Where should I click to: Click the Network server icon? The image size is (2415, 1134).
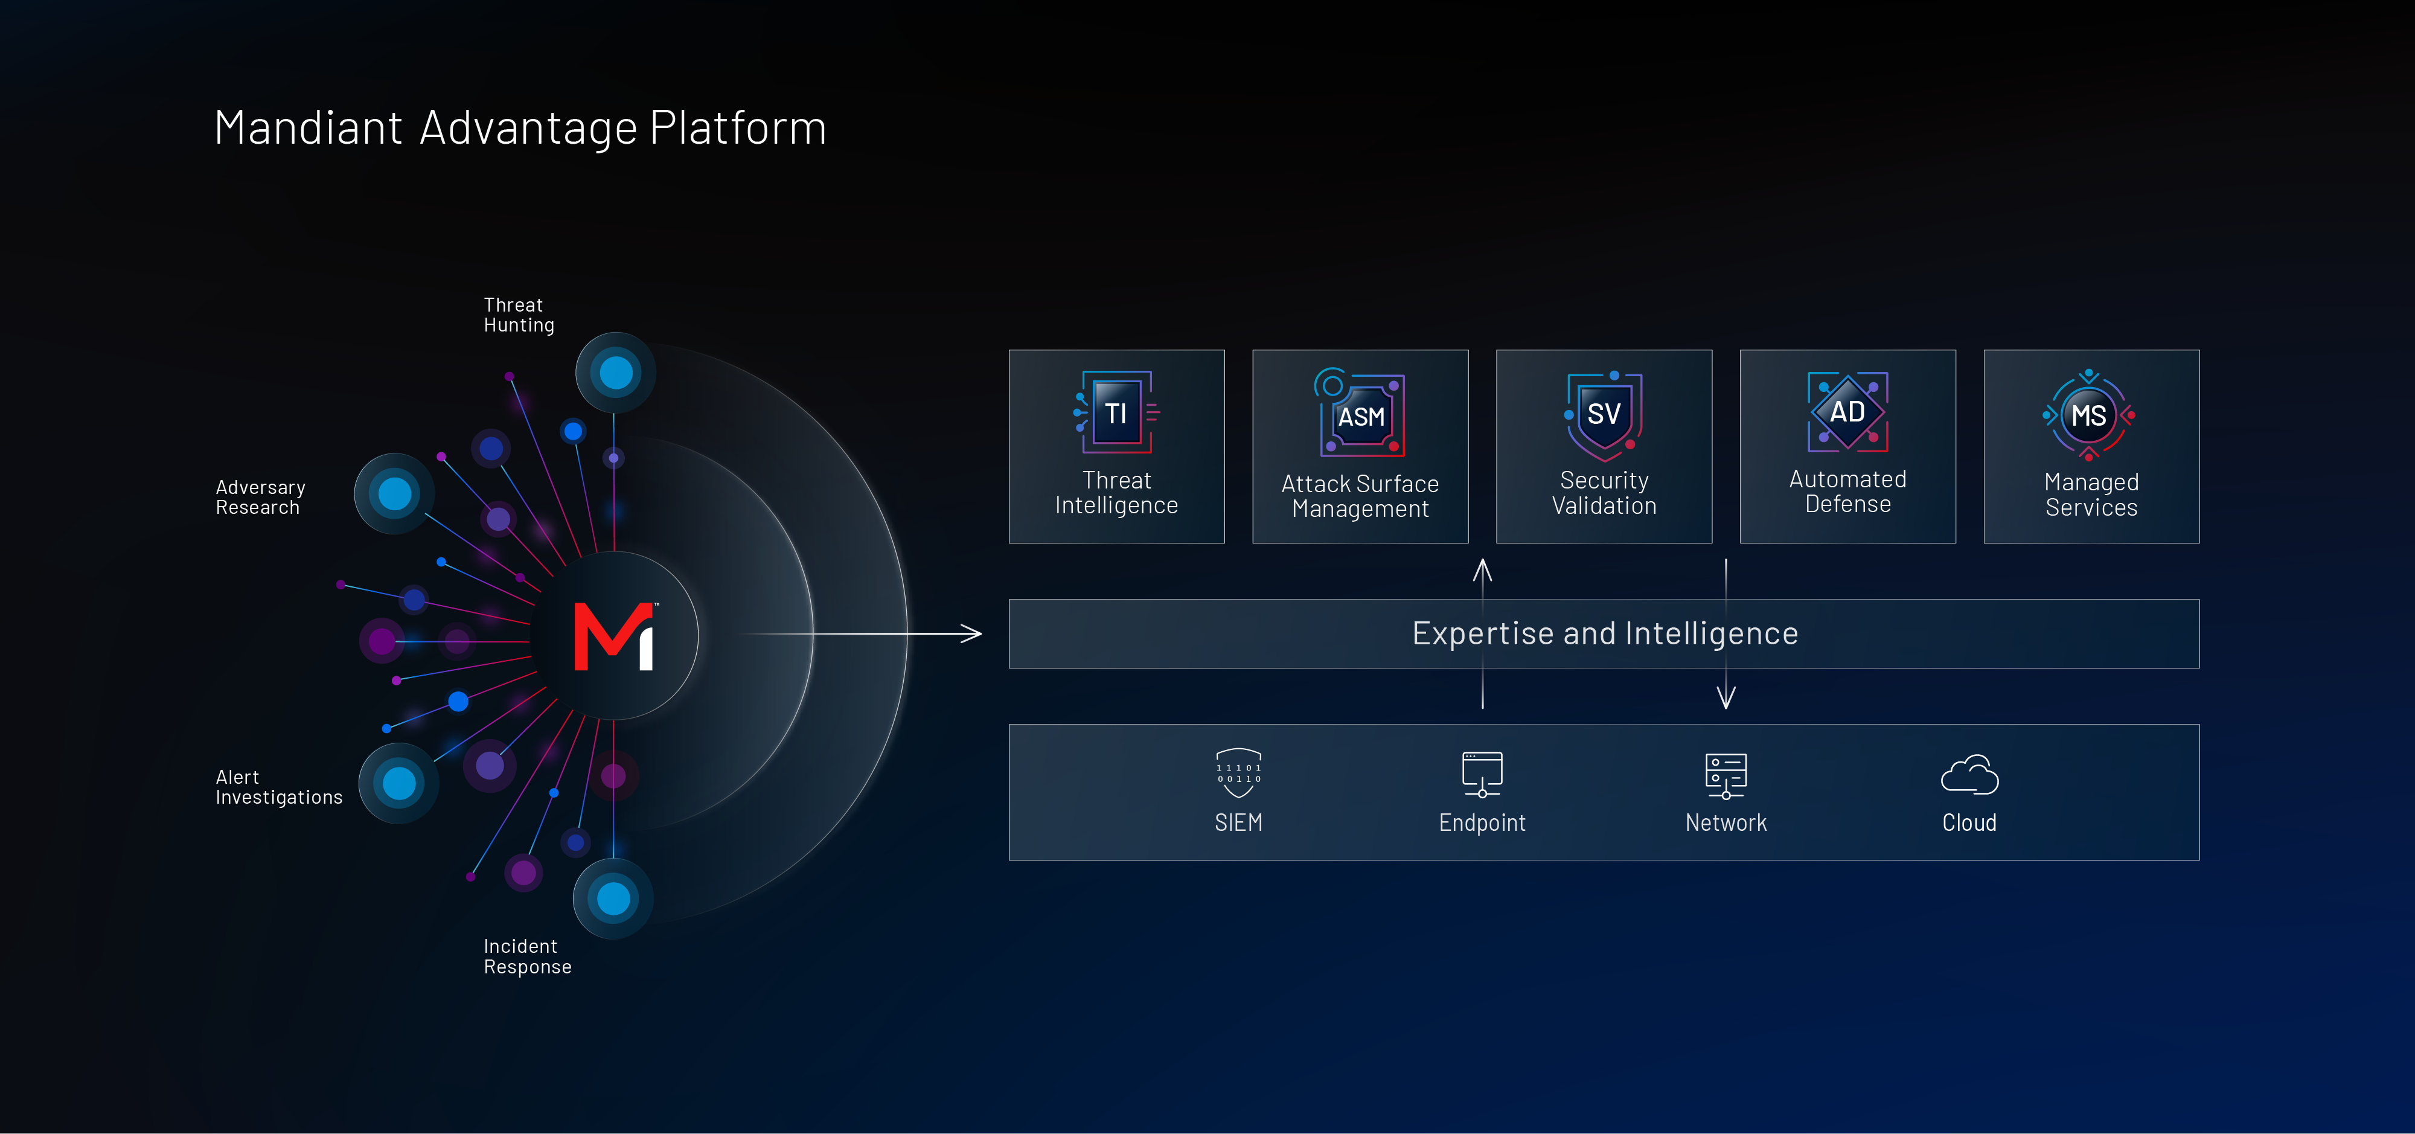click(x=1726, y=776)
